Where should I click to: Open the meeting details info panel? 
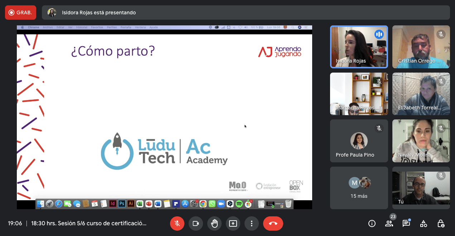pos(372,223)
